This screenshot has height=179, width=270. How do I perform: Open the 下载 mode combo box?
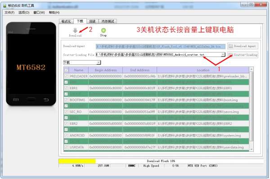point(82,62)
